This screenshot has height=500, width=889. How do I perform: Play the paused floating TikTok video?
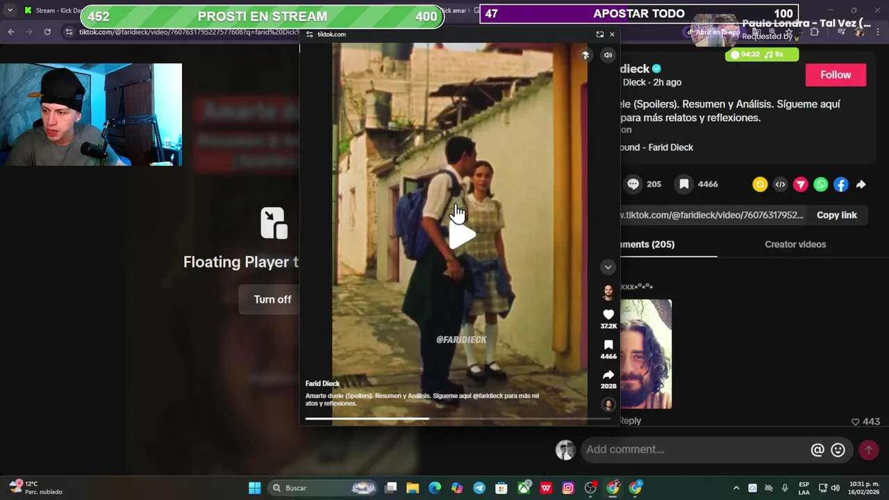tap(462, 236)
